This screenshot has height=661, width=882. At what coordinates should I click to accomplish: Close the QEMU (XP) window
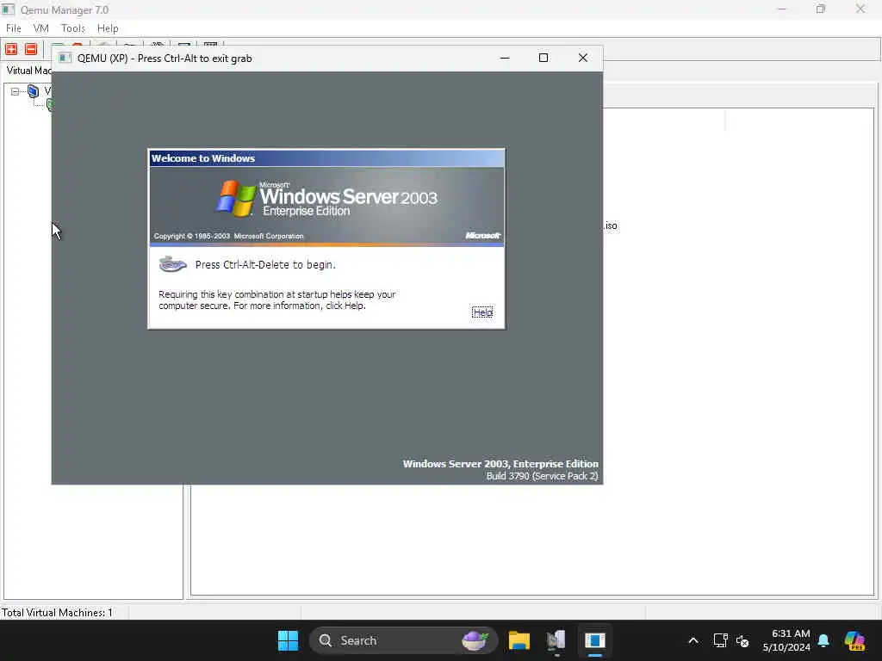point(583,58)
